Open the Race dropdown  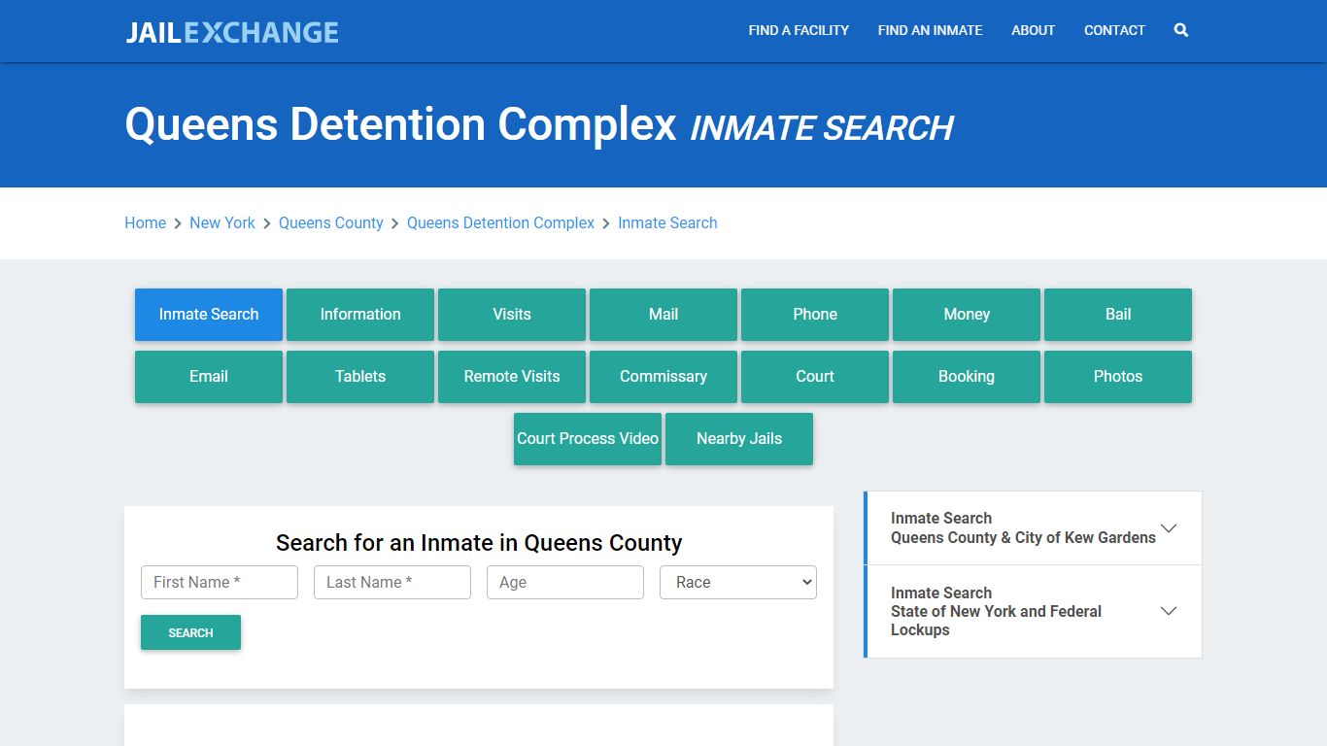click(738, 583)
